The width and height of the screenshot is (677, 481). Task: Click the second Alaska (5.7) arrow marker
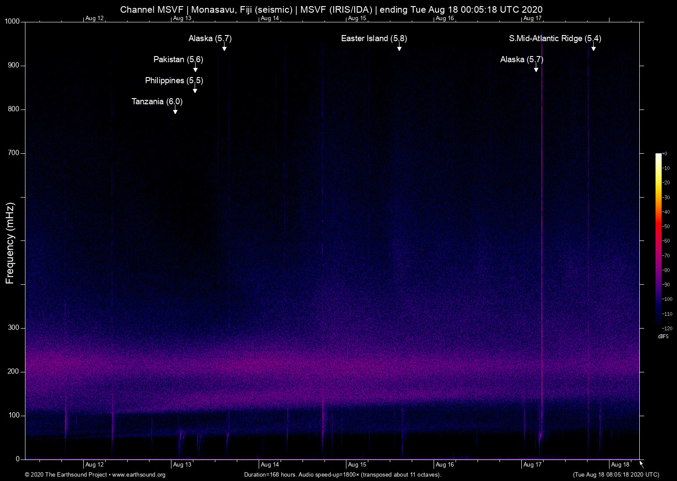(x=536, y=69)
